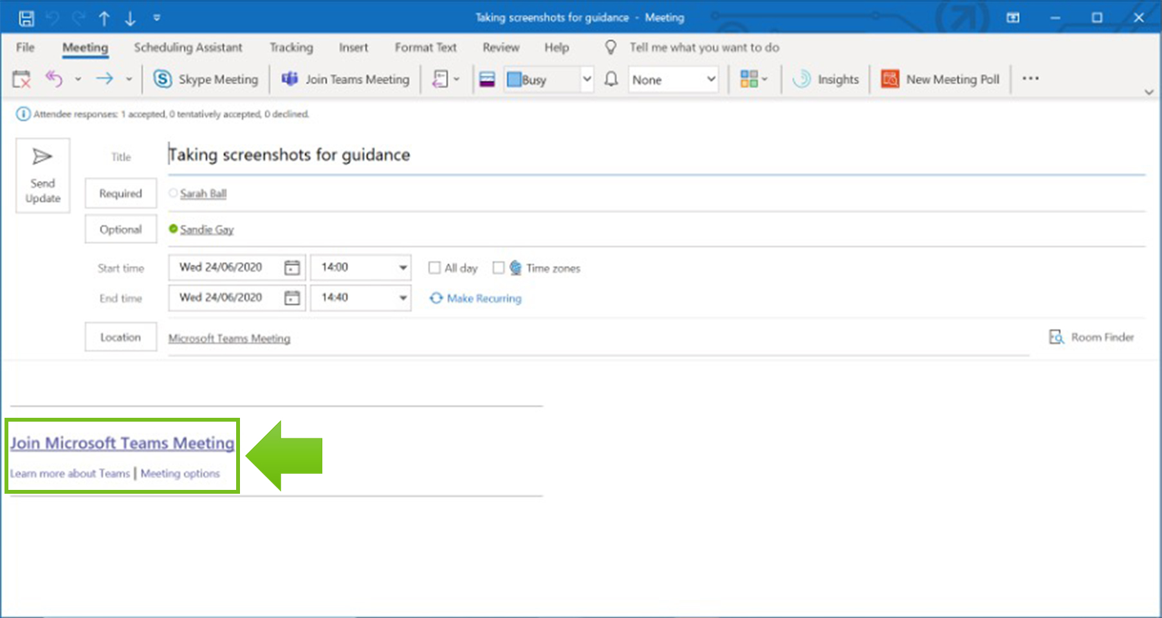Viewport: 1162px width, 618px height.
Task: Switch to the Scheduling Assistant tab
Action: click(x=188, y=47)
